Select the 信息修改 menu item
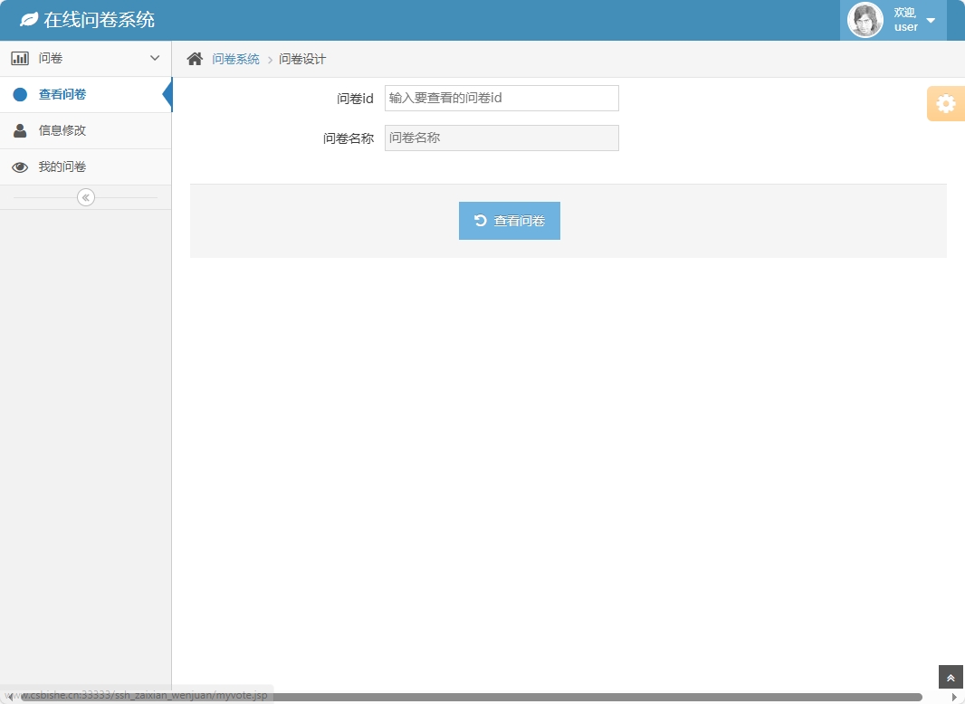Image resolution: width=965 pixels, height=704 pixels. click(62, 130)
